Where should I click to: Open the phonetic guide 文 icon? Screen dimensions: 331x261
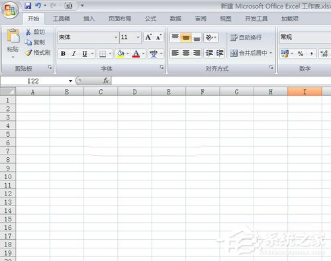[x=154, y=54]
